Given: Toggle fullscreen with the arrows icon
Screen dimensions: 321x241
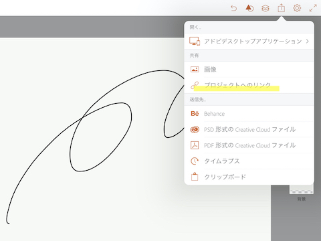Looking at the screenshot, I should pos(313,8).
